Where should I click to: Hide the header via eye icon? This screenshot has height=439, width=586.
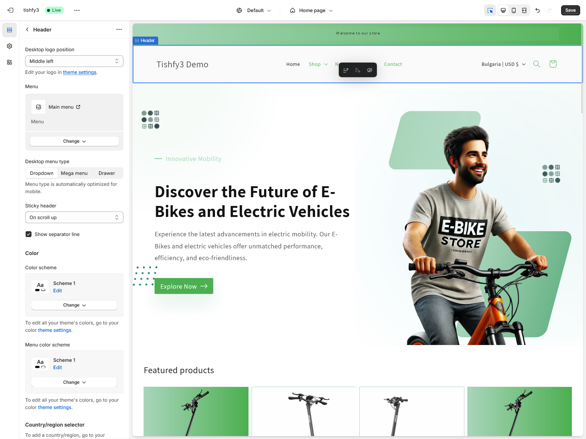[370, 70]
